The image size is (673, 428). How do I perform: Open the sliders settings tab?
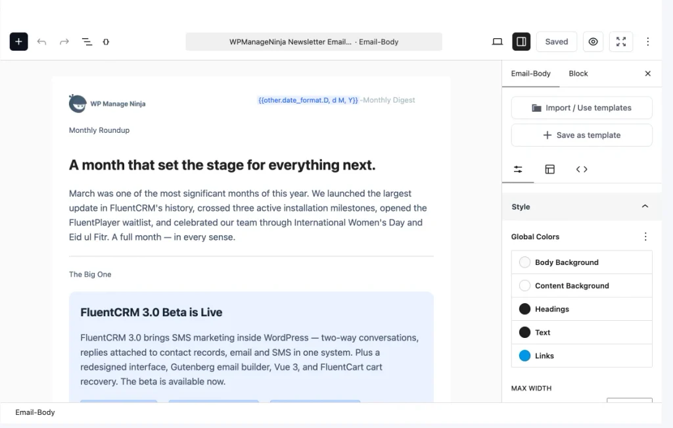pyautogui.click(x=518, y=169)
